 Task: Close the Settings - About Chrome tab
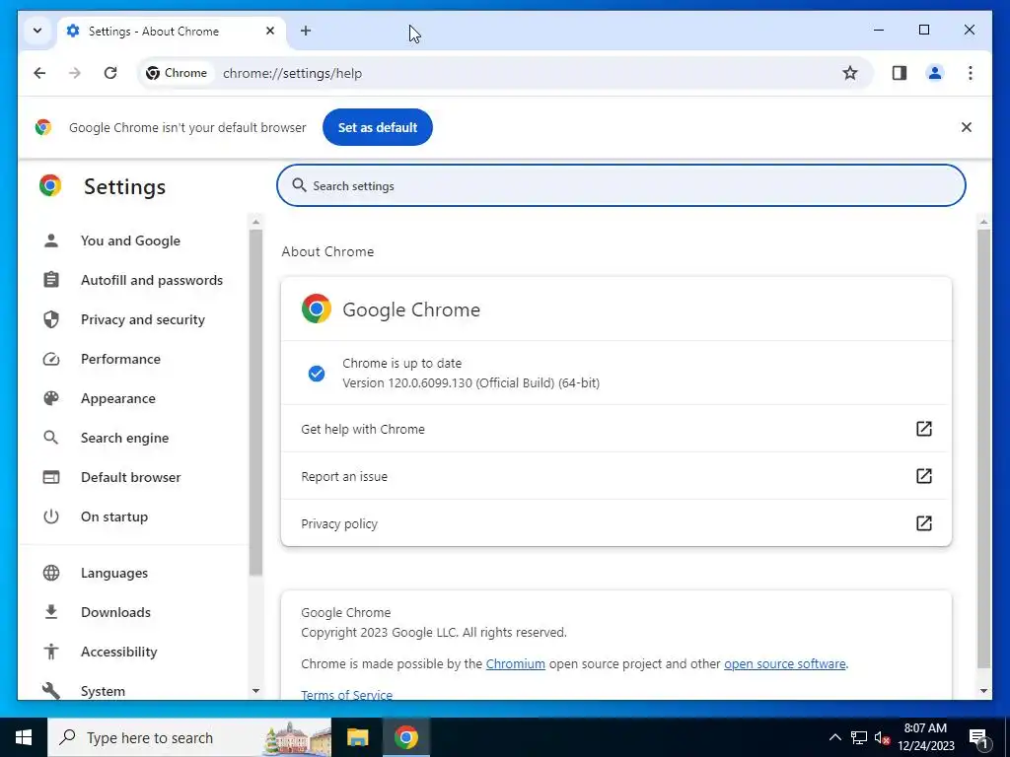(270, 31)
